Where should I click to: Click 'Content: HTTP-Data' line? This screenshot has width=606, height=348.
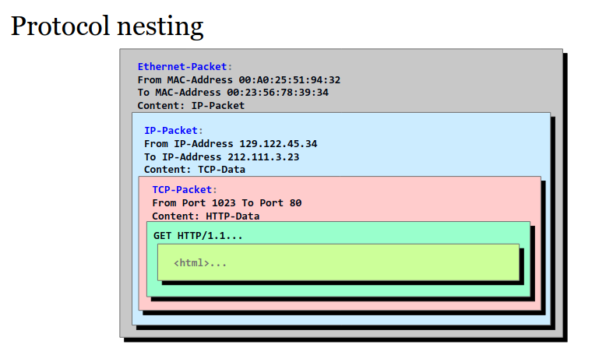tap(206, 216)
